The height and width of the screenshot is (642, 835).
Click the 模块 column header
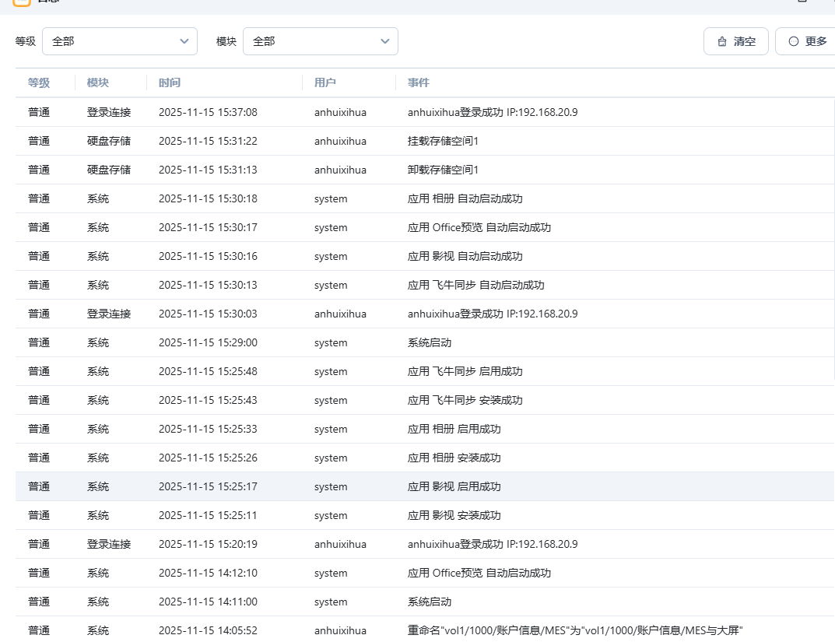[x=98, y=82]
